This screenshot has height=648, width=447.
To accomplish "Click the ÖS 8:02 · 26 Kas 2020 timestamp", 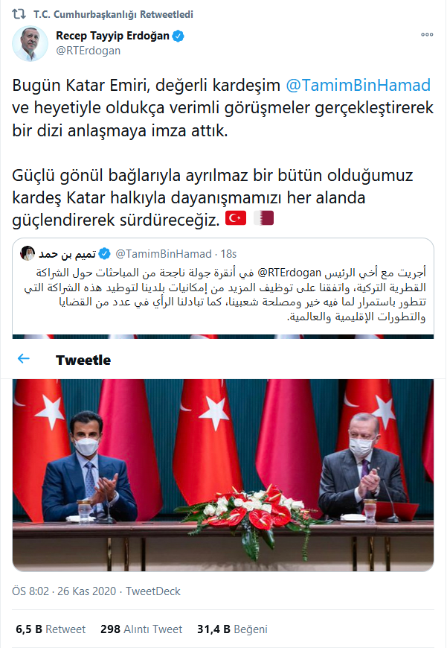I will click(x=64, y=591).
